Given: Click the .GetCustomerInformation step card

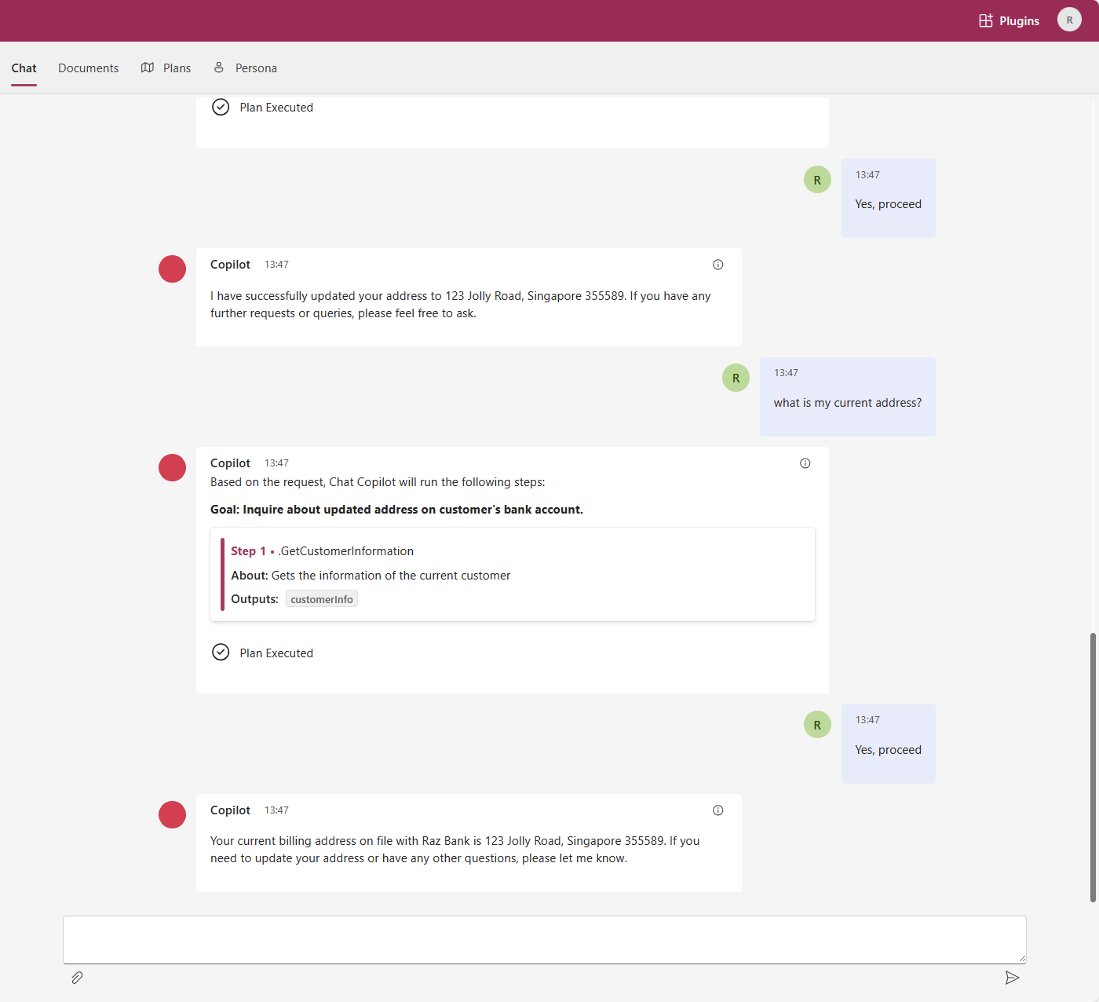Looking at the screenshot, I should 512,574.
